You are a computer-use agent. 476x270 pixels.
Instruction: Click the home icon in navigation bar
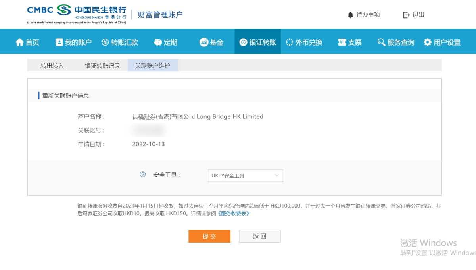tap(20, 42)
